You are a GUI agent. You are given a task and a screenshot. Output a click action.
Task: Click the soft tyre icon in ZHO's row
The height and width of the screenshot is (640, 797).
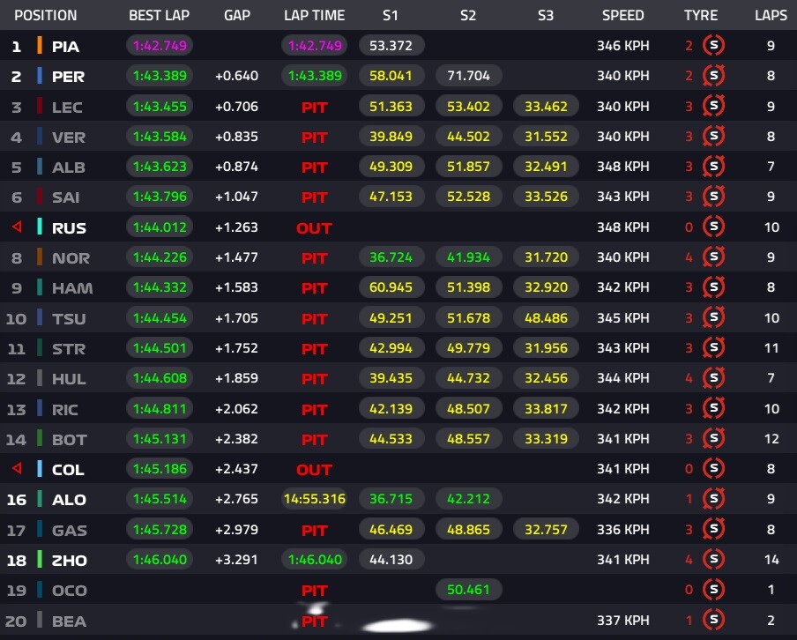[713, 560]
